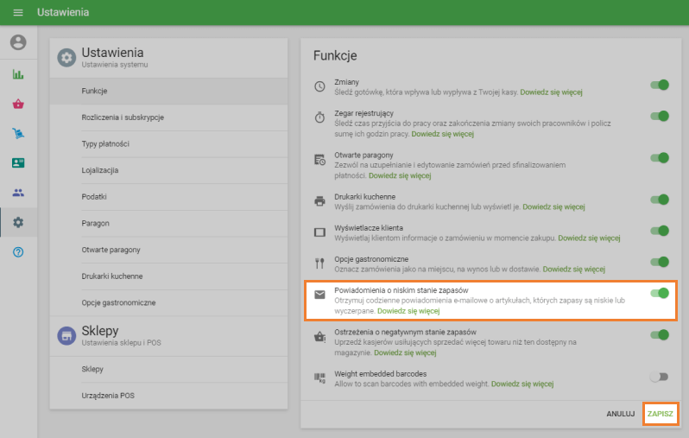Viewport: 689px width, 438px height.
Task: Click the settings gear sidebar icon
Action: coord(18,222)
